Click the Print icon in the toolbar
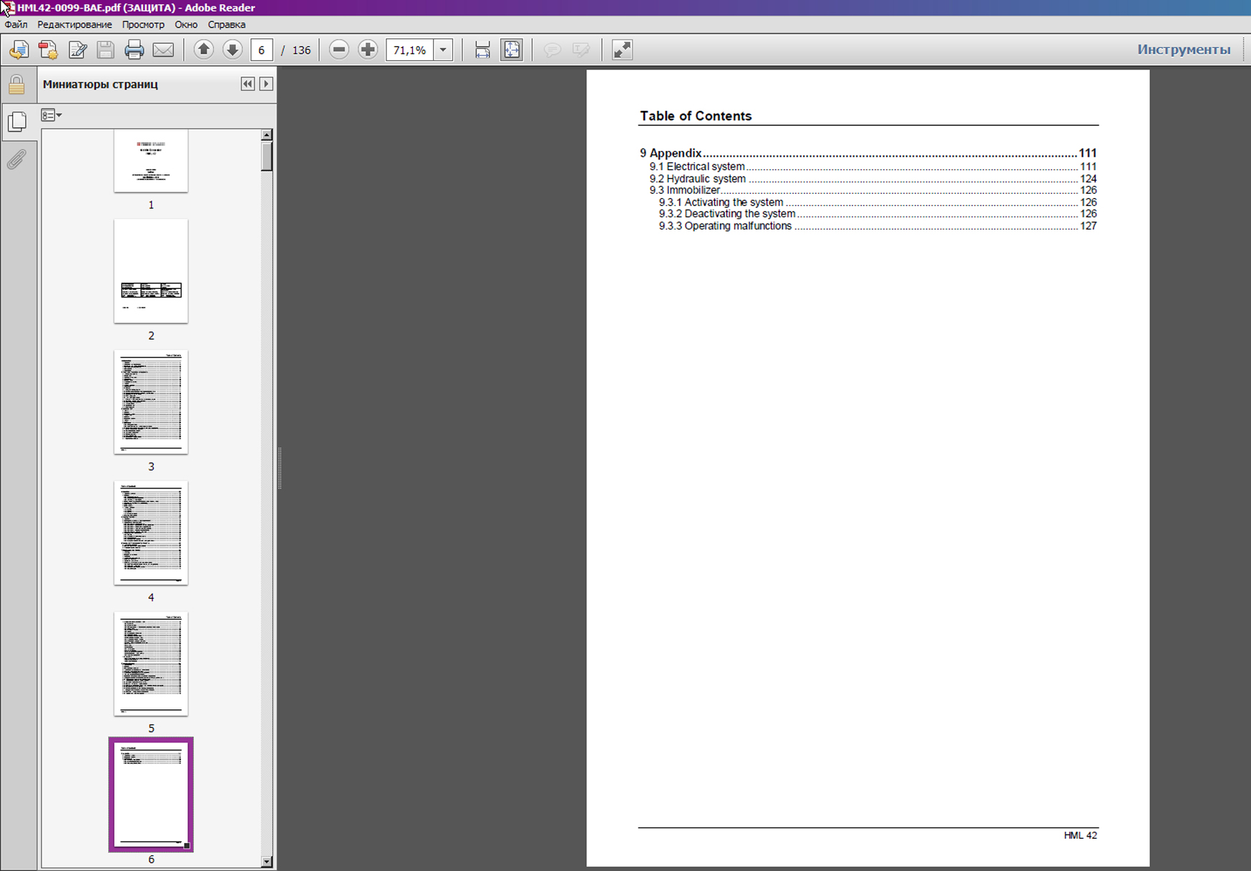Image resolution: width=1251 pixels, height=871 pixels. pos(134,50)
